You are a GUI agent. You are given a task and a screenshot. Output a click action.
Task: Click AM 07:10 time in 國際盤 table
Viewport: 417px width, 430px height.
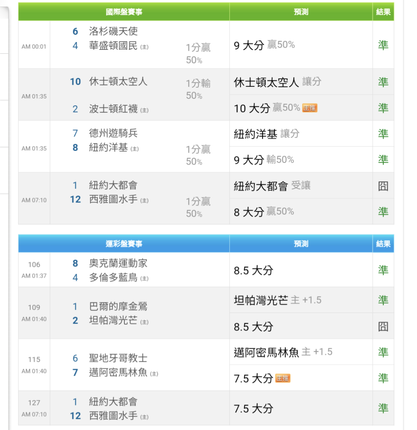pos(34,200)
